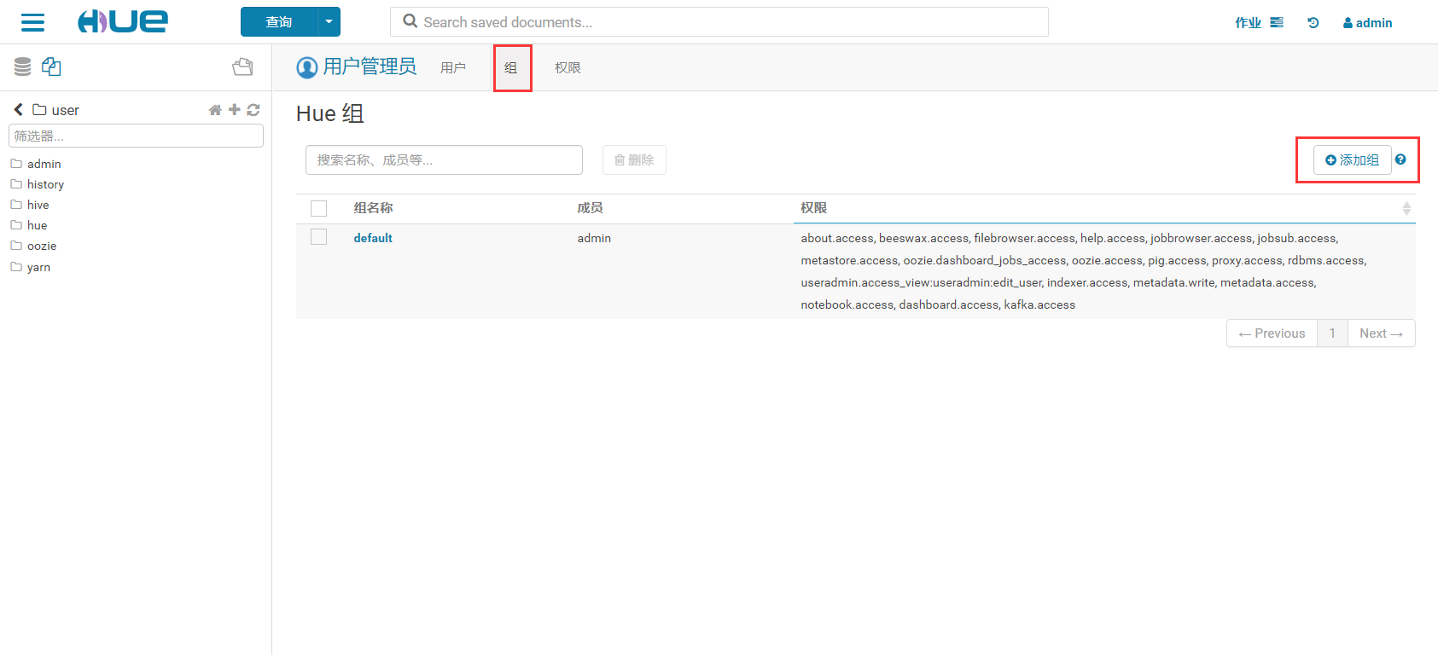Screen dimensions: 1438x655
Task: Show the database sources icon in left panel
Action: click(x=23, y=67)
